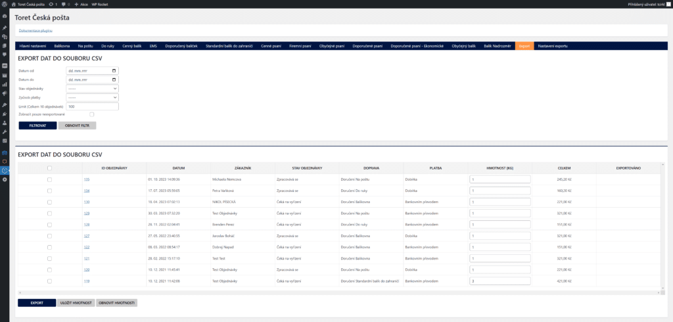Open the comments bubble in admin bar

tap(64, 5)
